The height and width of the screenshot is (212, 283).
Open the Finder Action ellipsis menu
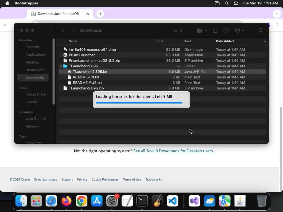coord(240,30)
